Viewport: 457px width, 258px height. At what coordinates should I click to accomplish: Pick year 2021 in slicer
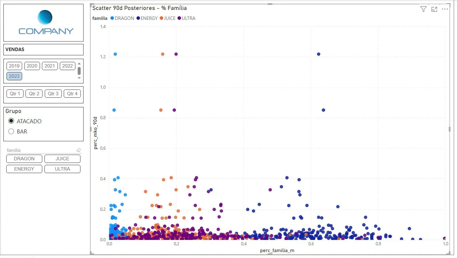point(50,66)
